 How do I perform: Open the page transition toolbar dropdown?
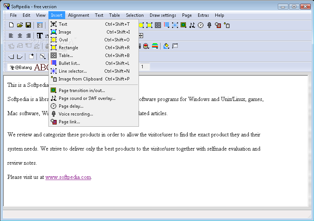[x=183, y=25]
